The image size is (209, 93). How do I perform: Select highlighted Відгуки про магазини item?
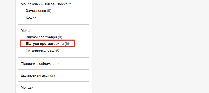click(47, 44)
